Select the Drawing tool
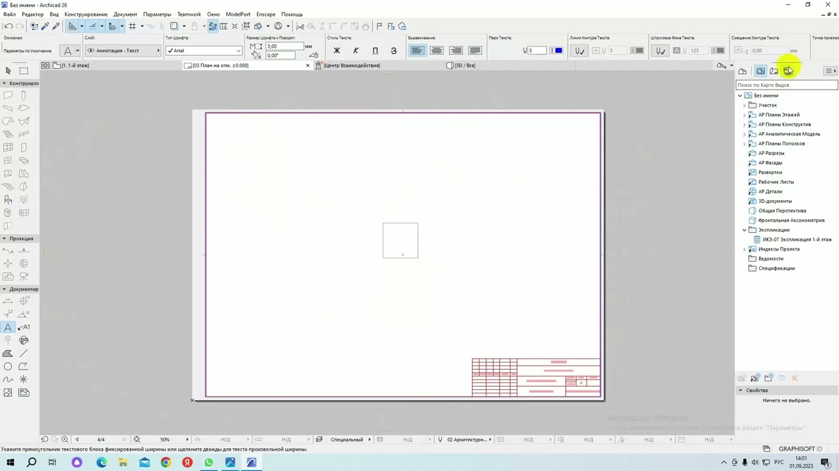839x471 pixels. tap(24, 392)
